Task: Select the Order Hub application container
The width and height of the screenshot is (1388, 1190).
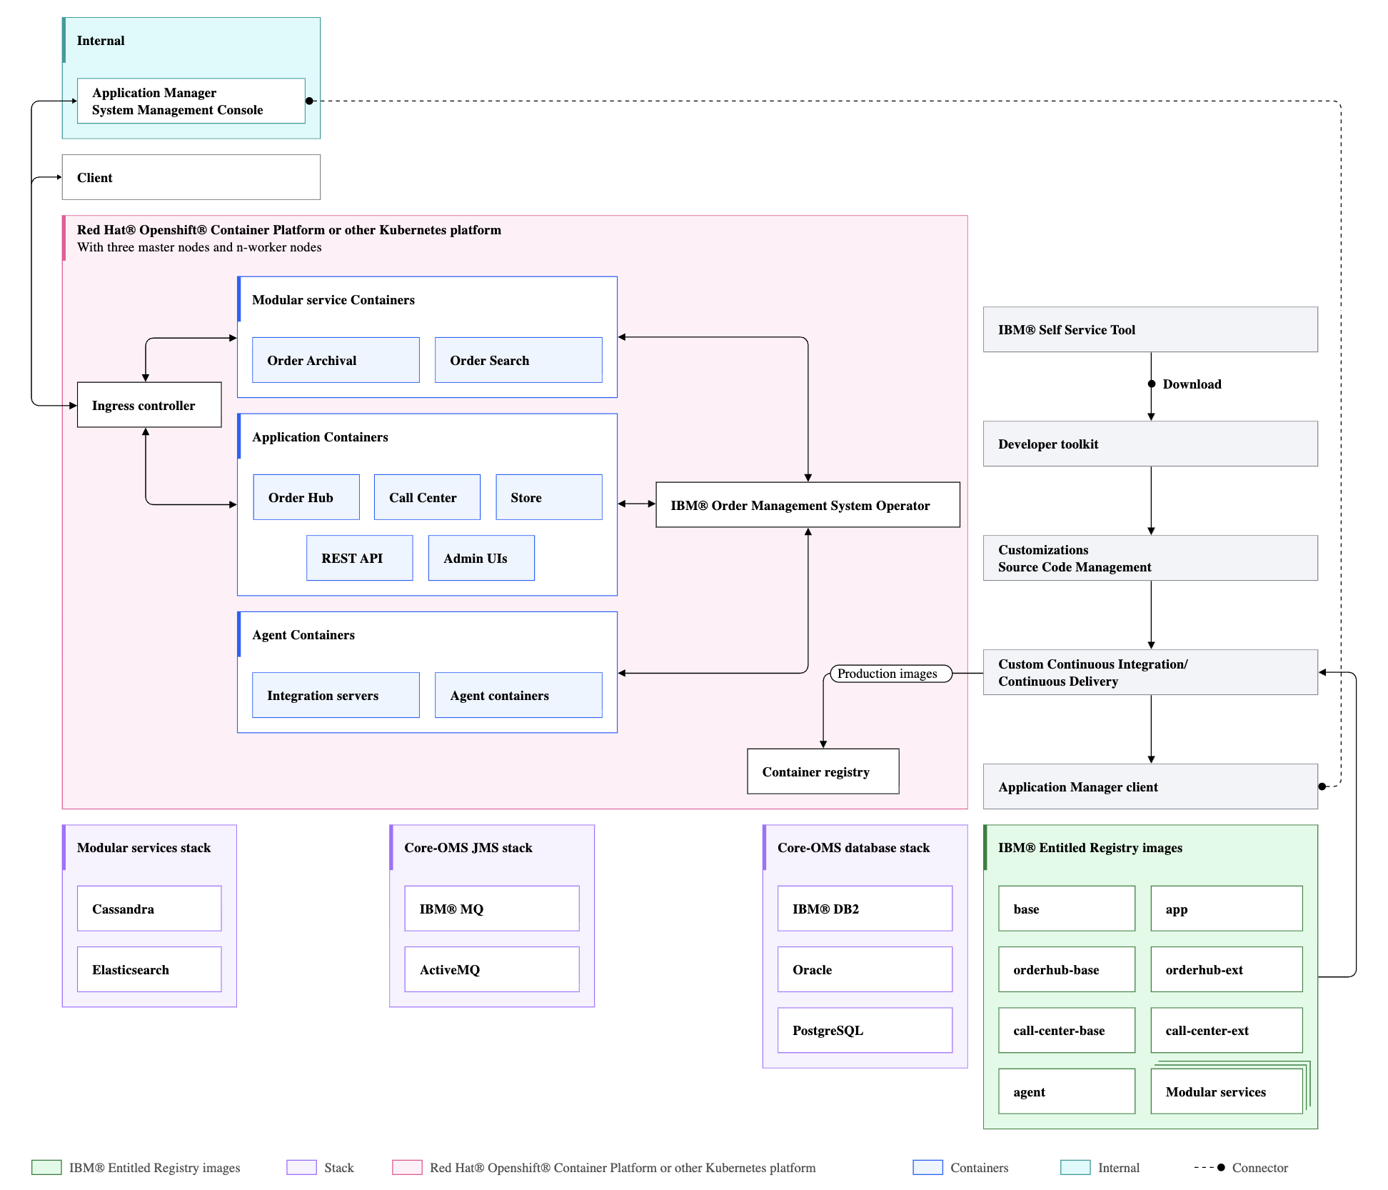Action: 306,496
